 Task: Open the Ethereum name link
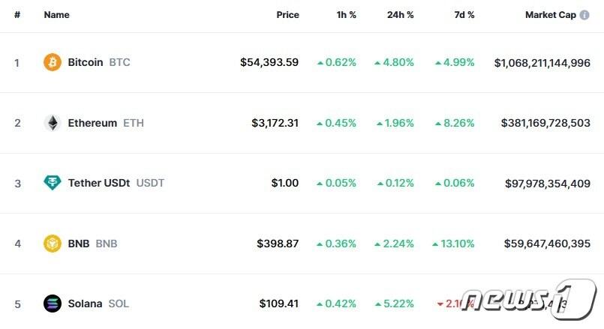coord(92,123)
